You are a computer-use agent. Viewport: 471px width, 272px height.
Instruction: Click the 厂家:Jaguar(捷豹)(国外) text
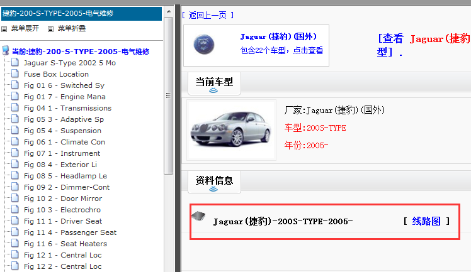tap(334, 110)
